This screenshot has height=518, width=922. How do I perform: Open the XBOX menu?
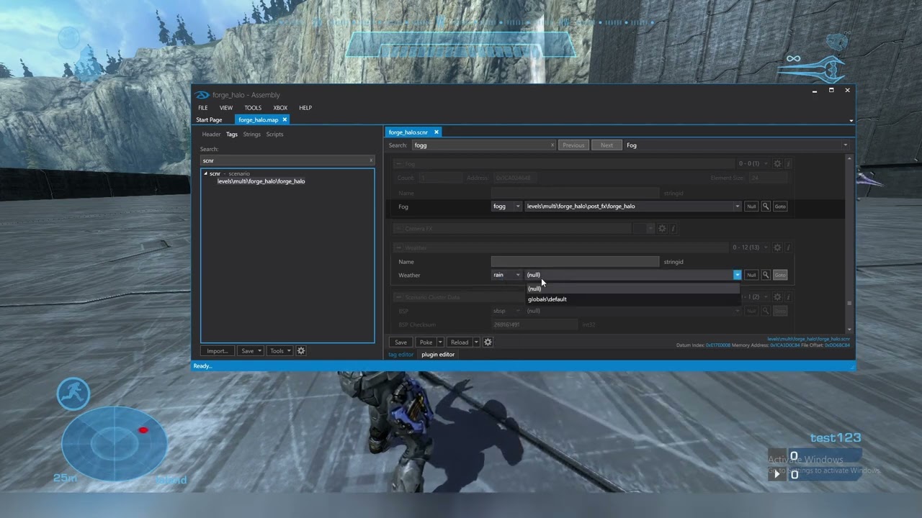(280, 108)
